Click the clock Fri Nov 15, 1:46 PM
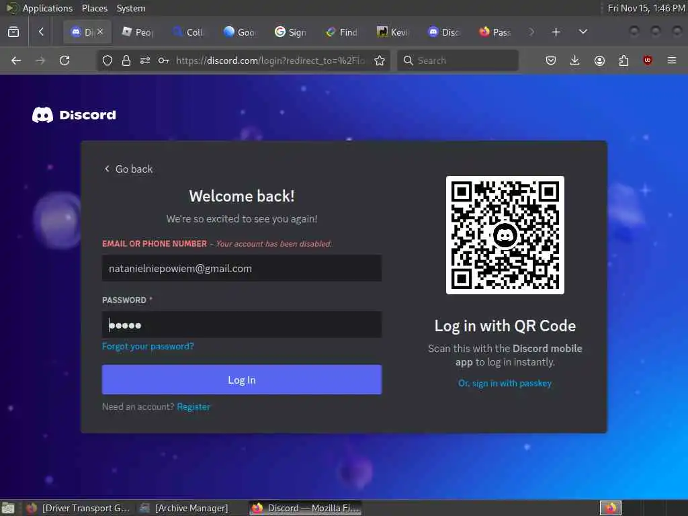Image resolution: width=688 pixels, height=516 pixels. [646, 8]
